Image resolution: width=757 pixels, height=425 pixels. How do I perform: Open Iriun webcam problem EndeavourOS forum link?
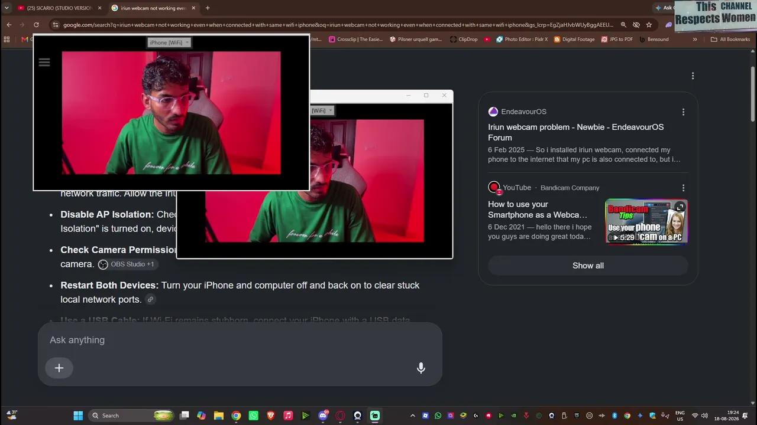575,132
